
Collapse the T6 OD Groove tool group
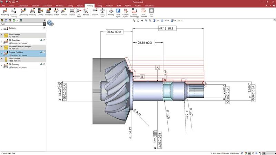coord(2,59)
